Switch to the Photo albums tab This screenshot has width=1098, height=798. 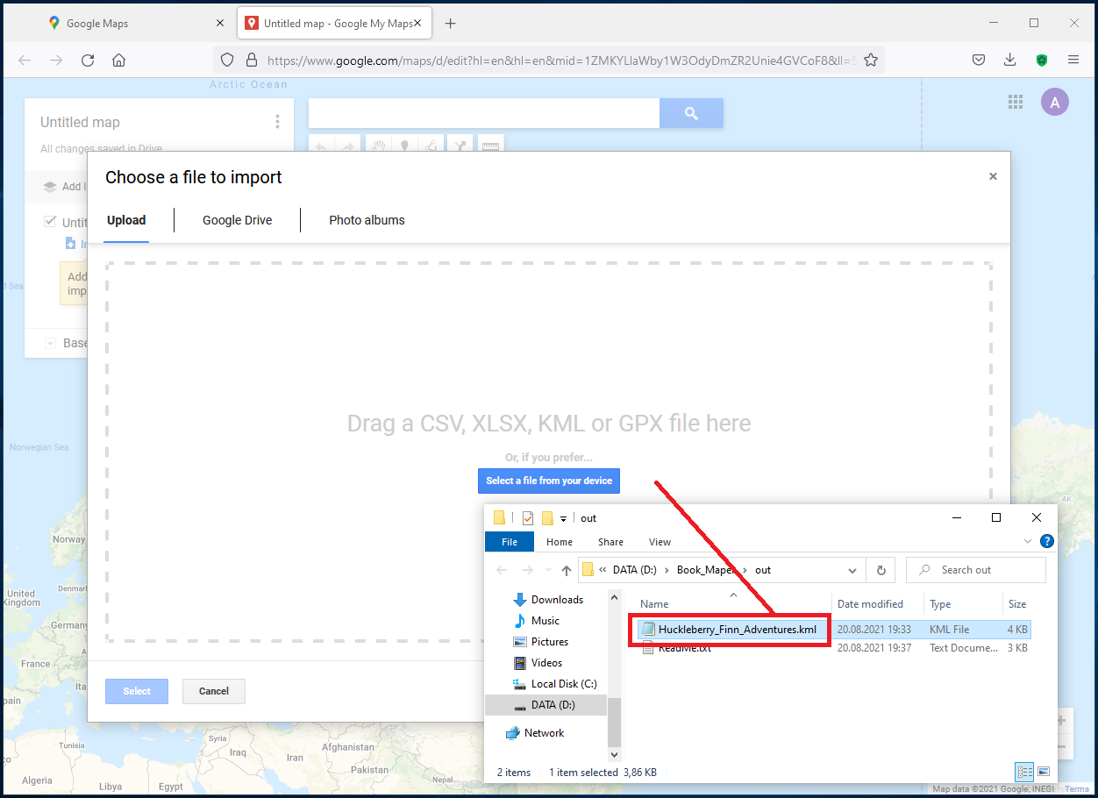[367, 220]
